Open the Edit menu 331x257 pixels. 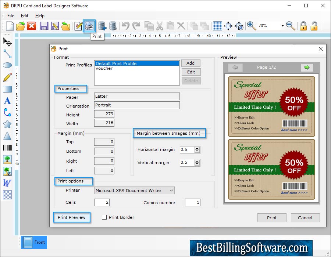point(25,16)
